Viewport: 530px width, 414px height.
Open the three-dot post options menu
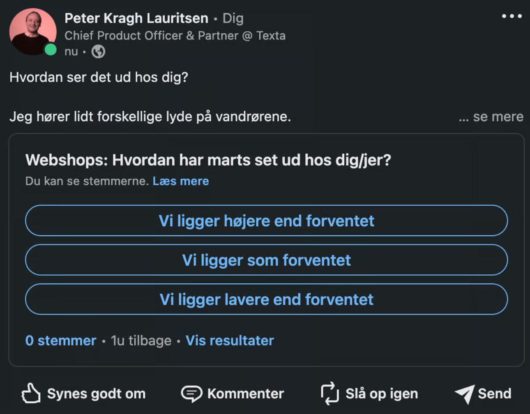pyautogui.click(x=512, y=16)
